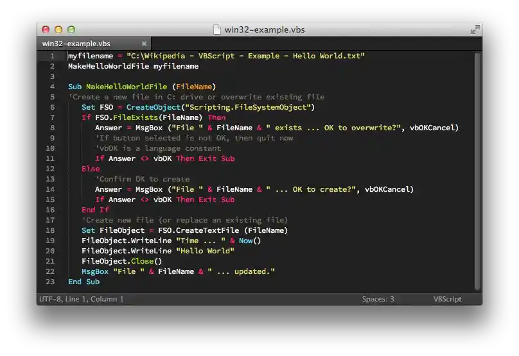This screenshot has width=519, height=356.
Task: Click the win32-example.vbs window title text
Action: coord(264,30)
